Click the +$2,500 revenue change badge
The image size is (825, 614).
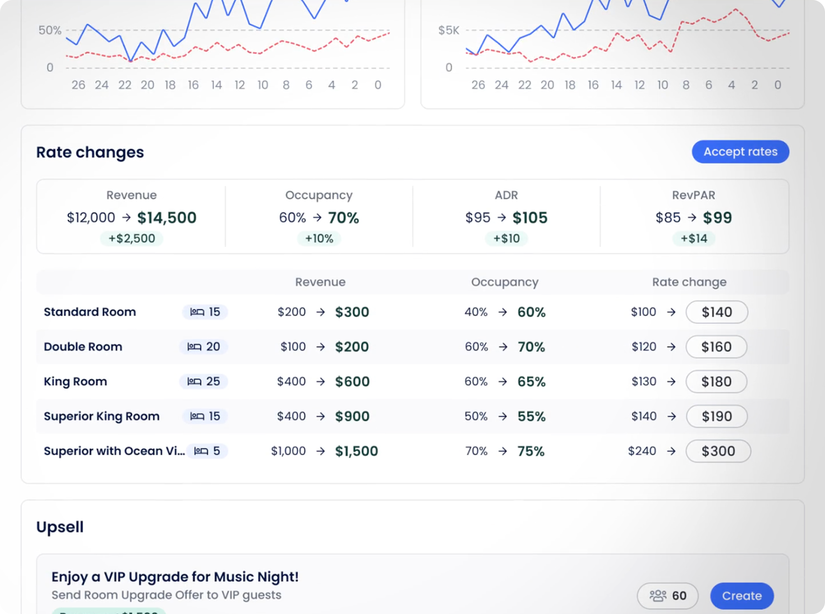[x=132, y=238]
